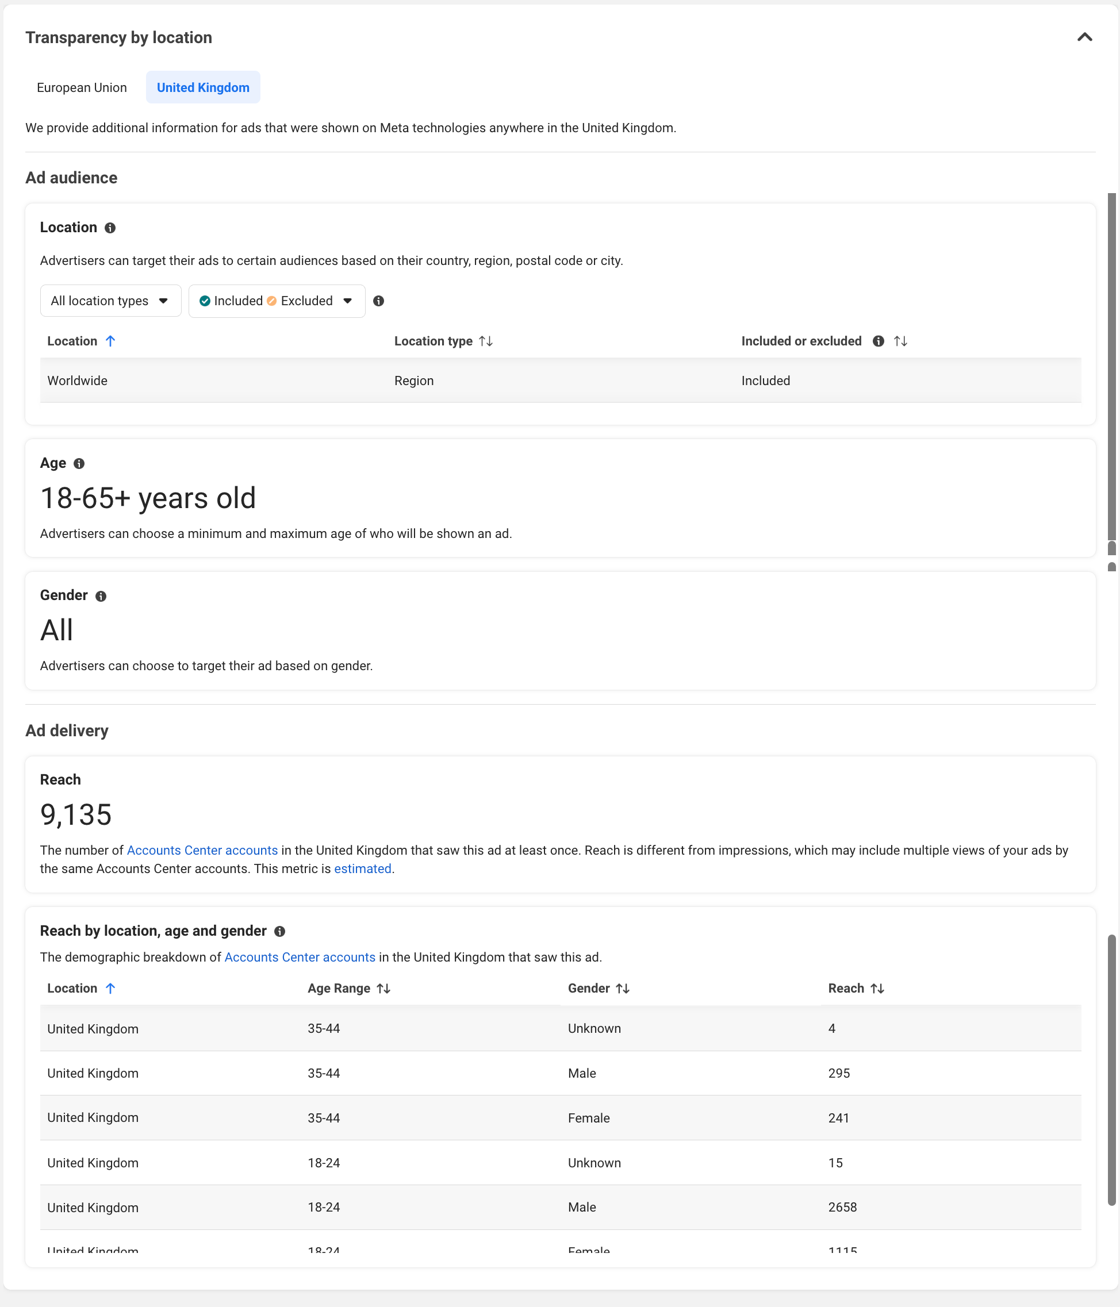Toggle Location sort order in the audience table
The width and height of the screenshot is (1120, 1307).
tap(110, 341)
